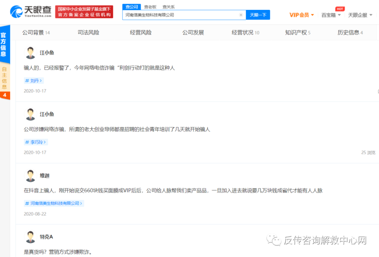Image resolution: width=379 pixels, height=257 pixels.
Task: Click the comment text starting 公司涉嫌网络诈骗
Action: [117, 129]
